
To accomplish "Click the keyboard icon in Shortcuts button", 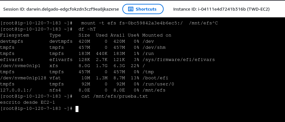I will point(131,9).
